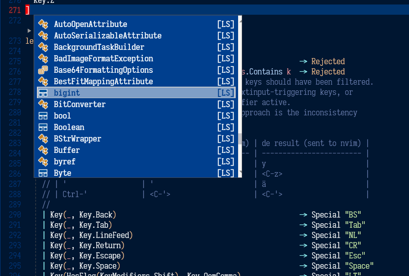Click line number 290 in the gutter

click(15, 215)
